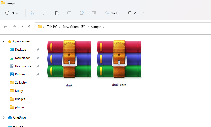Click New Volume (E:) in breadcrumb
The image size is (211, 127).
pos(75,27)
